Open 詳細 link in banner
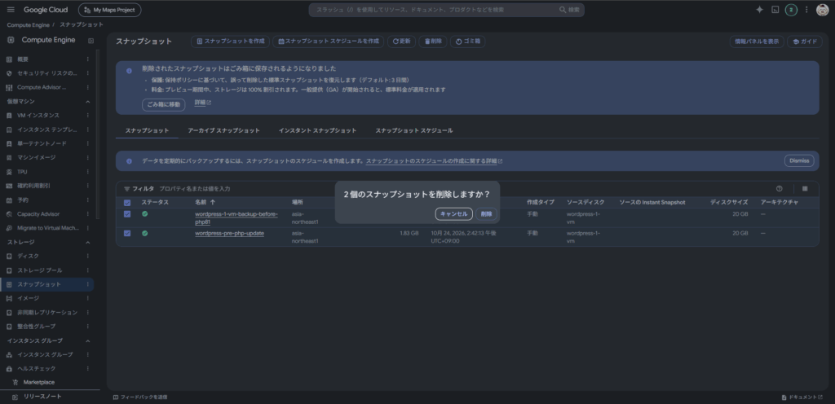Screen dimensions: 835x404 pyautogui.click(x=202, y=103)
